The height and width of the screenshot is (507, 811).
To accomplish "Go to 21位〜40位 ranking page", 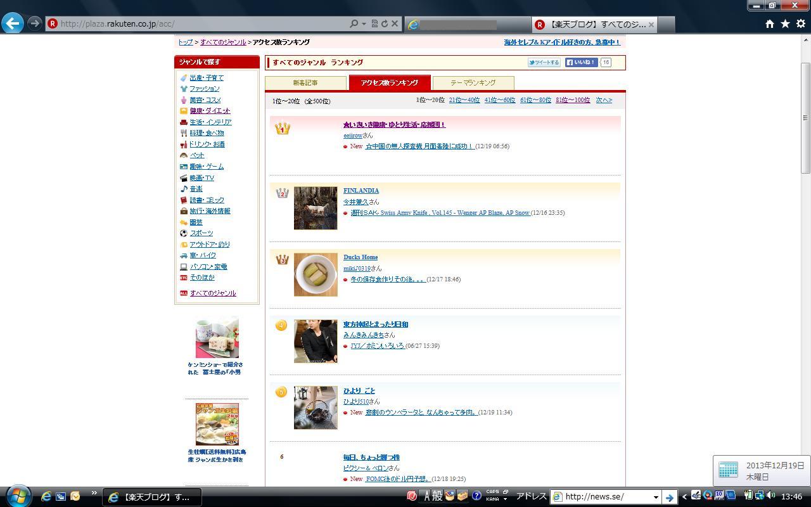I will [464, 100].
